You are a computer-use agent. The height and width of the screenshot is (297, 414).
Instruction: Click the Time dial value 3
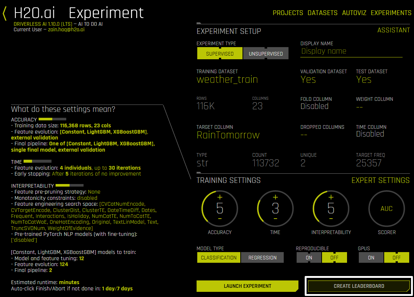(x=275, y=208)
